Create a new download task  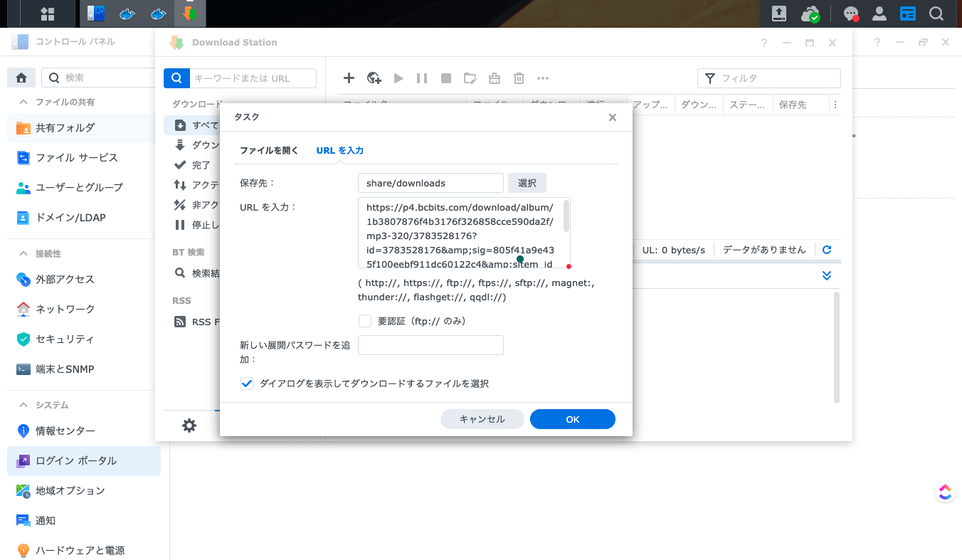point(349,78)
